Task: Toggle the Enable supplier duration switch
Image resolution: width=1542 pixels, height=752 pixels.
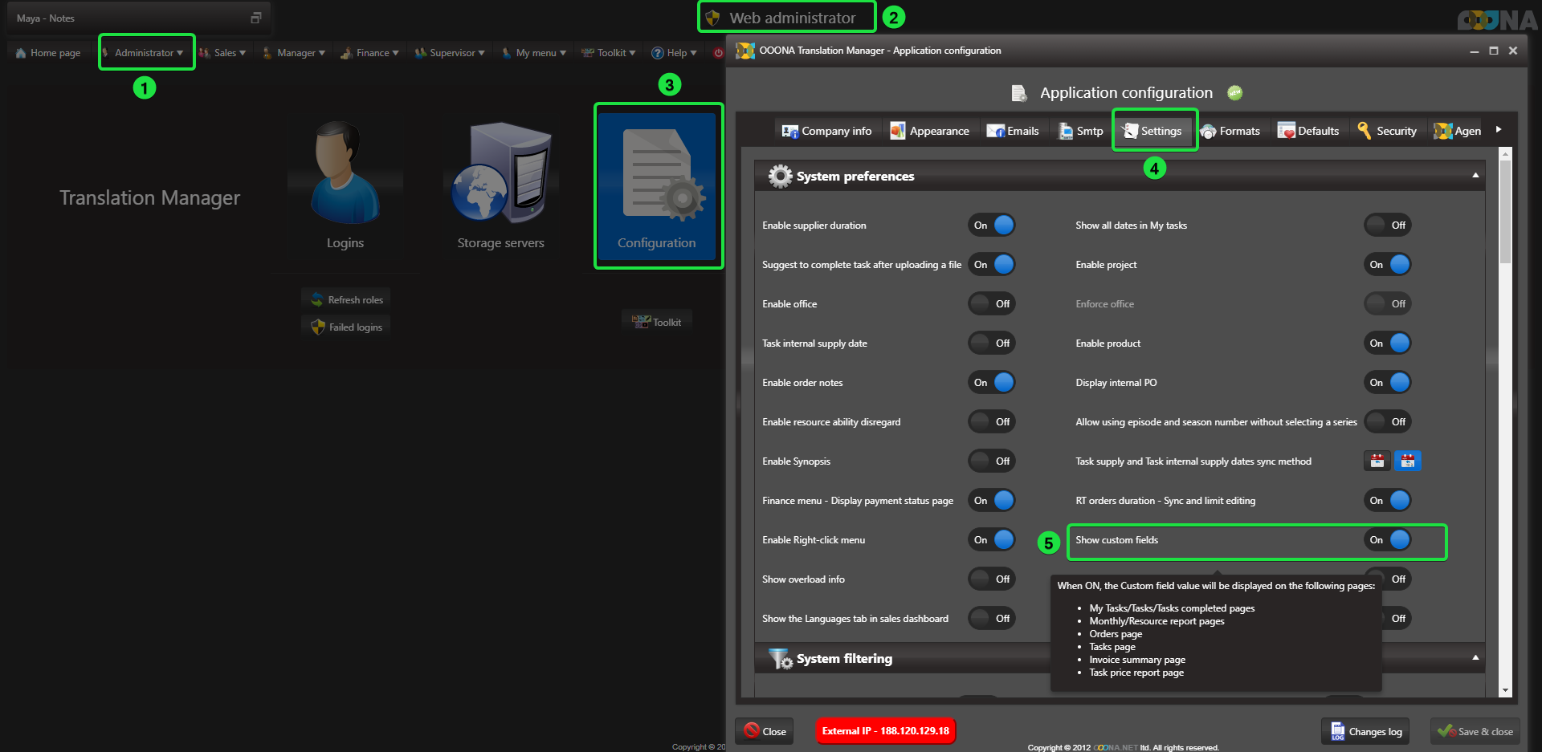Action: pyautogui.click(x=992, y=226)
